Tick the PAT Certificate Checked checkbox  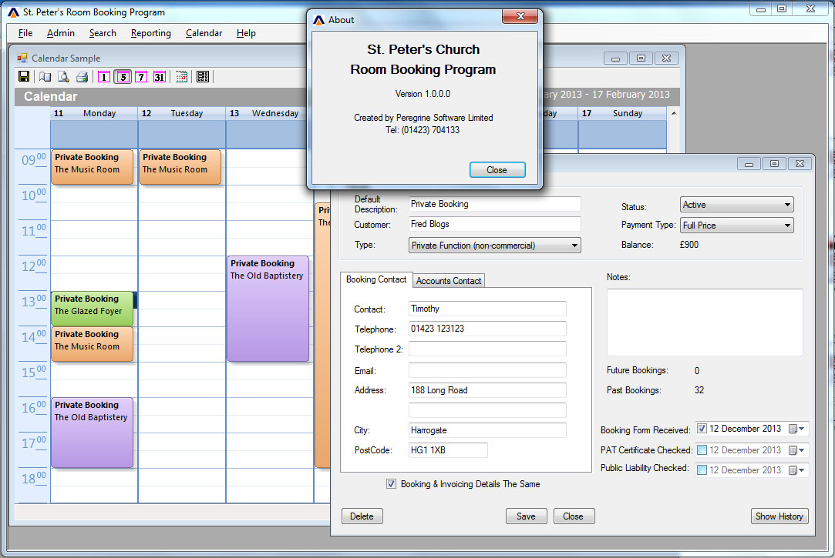(702, 450)
